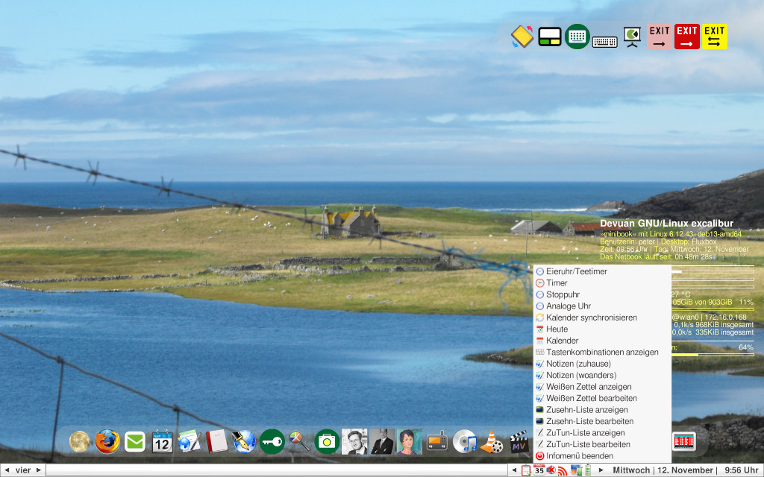Click the right arrow after system tray
This screenshot has height=477, width=764.
click(601, 470)
